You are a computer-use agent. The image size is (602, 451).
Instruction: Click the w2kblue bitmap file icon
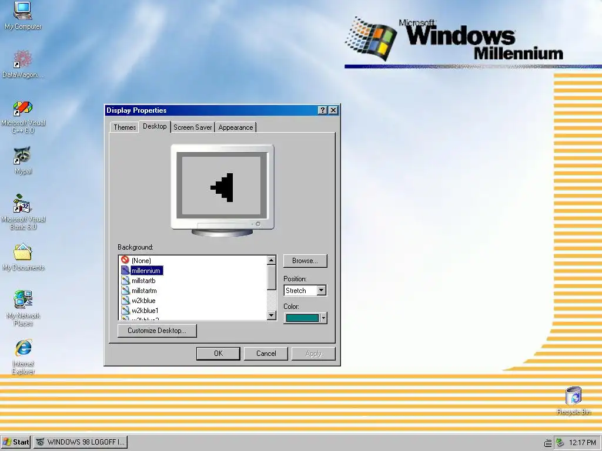pos(125,300)
